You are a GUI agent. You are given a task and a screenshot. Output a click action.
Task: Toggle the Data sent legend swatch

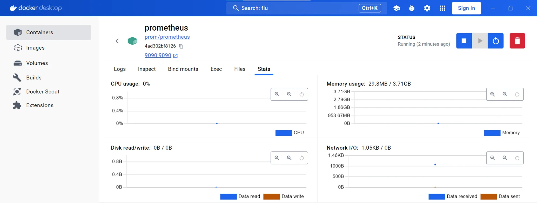coord(489,197)
